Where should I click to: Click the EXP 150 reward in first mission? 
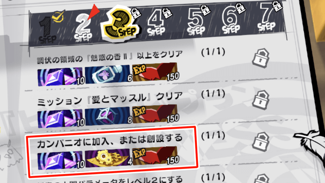point(155,72)
